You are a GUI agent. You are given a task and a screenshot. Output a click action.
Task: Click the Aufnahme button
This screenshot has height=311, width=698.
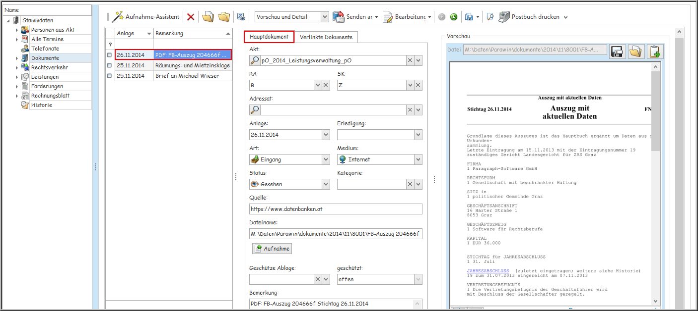click(x=272, y=249)
